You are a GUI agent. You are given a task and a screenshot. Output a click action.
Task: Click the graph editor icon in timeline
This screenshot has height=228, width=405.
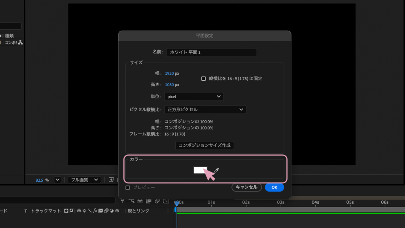[x=167, y=201]
